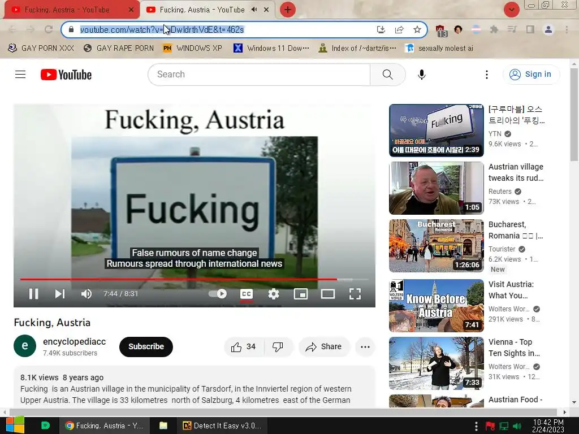Open the Vienna - Top Ten Sights title
579x434 pixels.
pyautogui.click(x=514, y=348)
